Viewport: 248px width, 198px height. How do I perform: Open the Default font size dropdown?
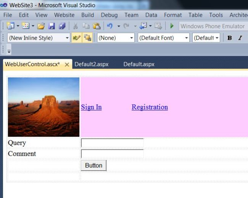(206, 38)
